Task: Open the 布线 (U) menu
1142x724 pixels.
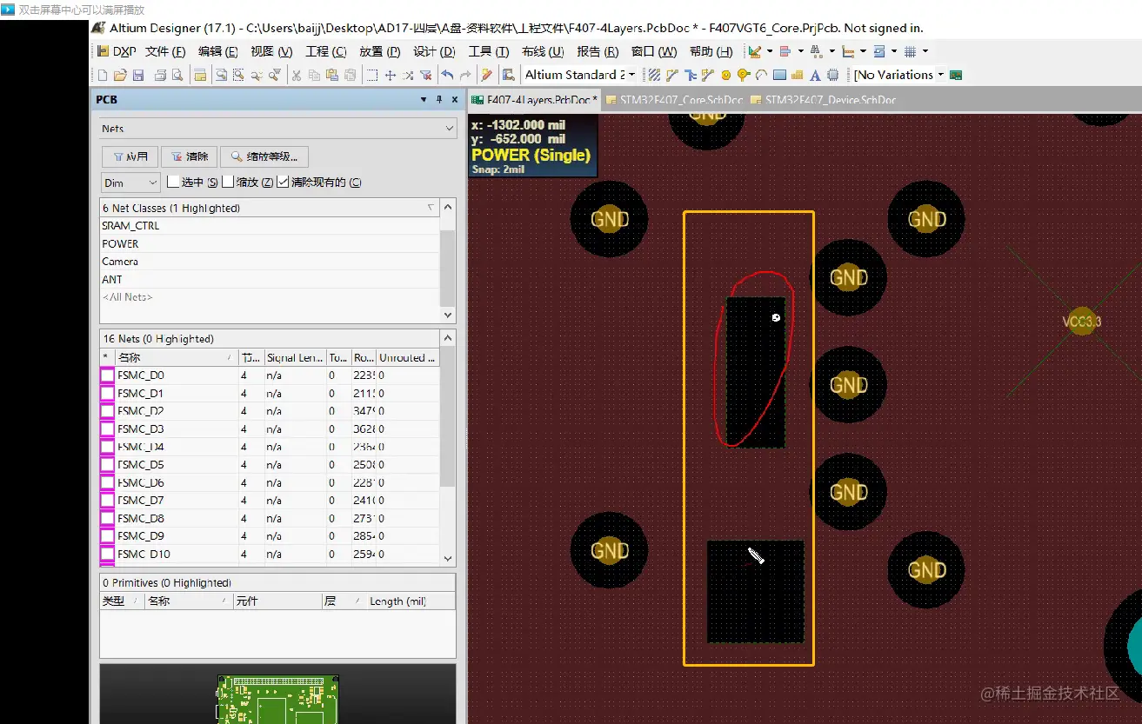Action: pos(543,51)
